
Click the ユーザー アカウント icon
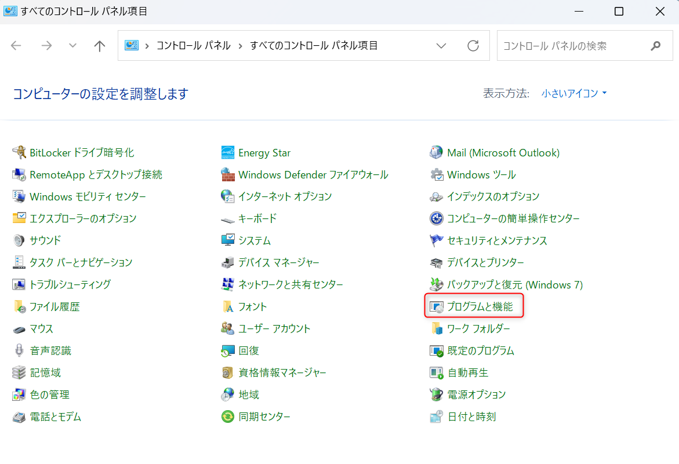228,328
